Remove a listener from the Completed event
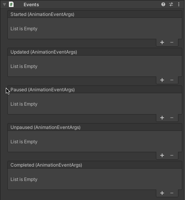 tap(172, 193)
